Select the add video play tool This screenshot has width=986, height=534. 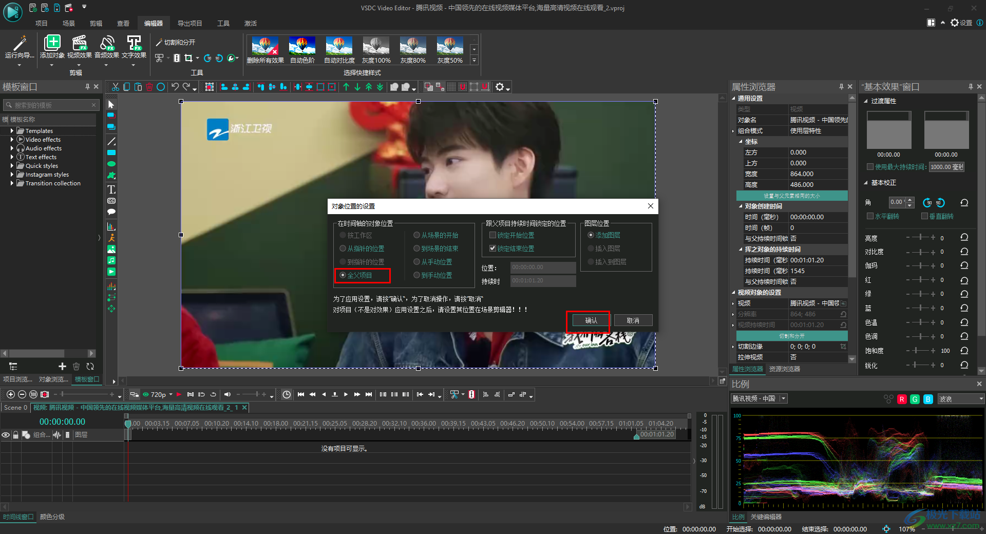(x=111, y=272)
